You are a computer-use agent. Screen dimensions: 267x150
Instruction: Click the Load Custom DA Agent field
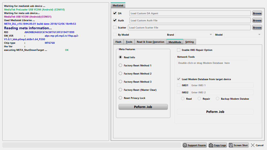pos(190,13)
